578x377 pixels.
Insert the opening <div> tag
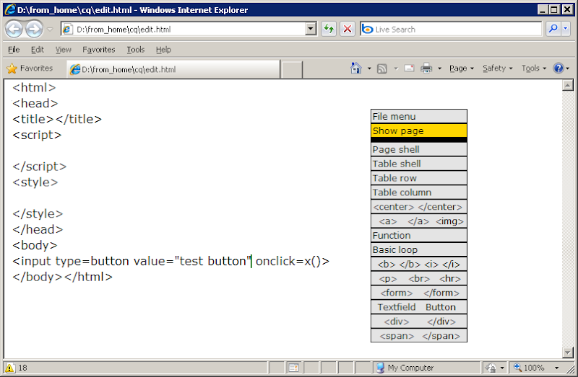[x=396, y=321]
